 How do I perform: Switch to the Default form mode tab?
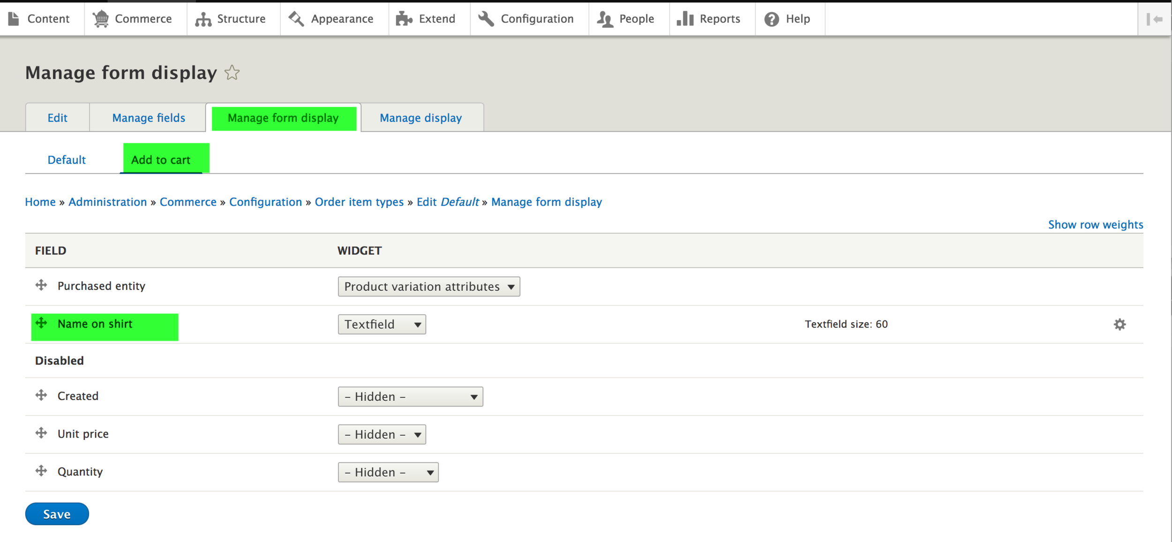point(67,160)
